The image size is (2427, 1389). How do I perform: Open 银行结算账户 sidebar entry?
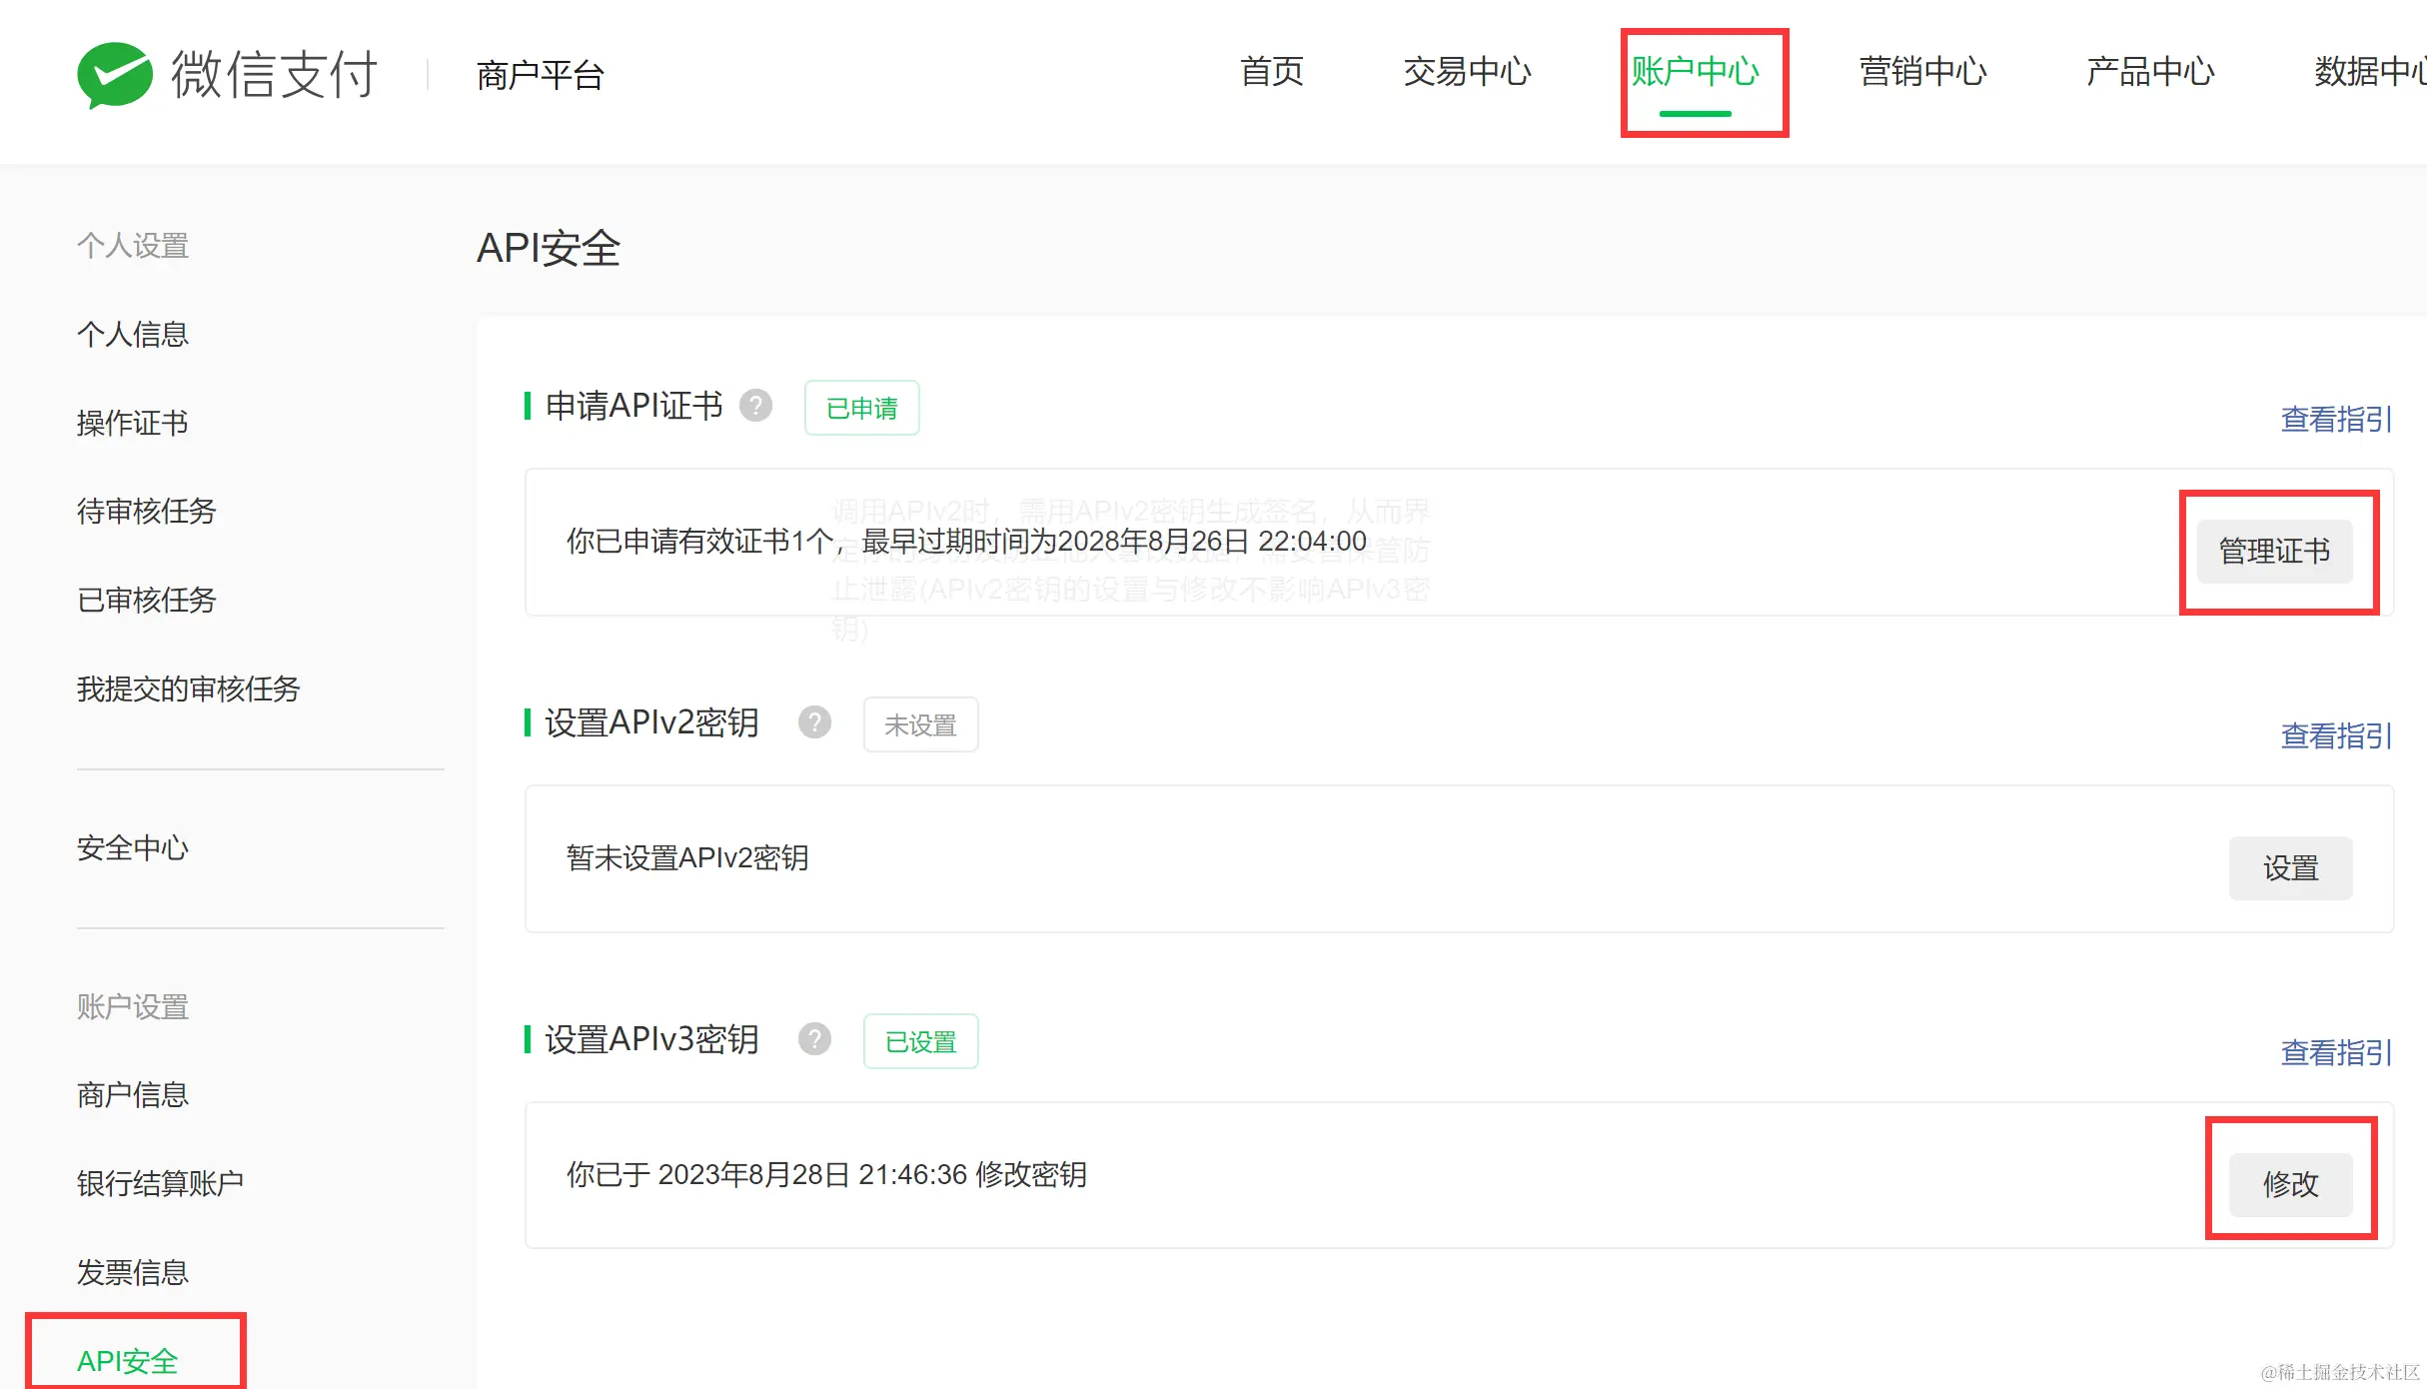point(160,1184)
